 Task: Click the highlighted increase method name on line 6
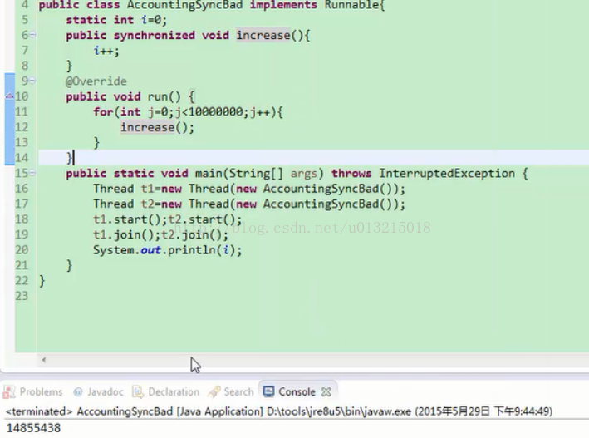coord(263,35)
